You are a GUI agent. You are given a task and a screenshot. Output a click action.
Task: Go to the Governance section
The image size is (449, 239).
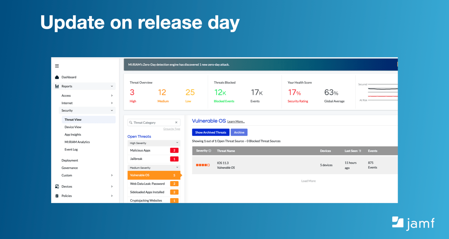[70, 168]
